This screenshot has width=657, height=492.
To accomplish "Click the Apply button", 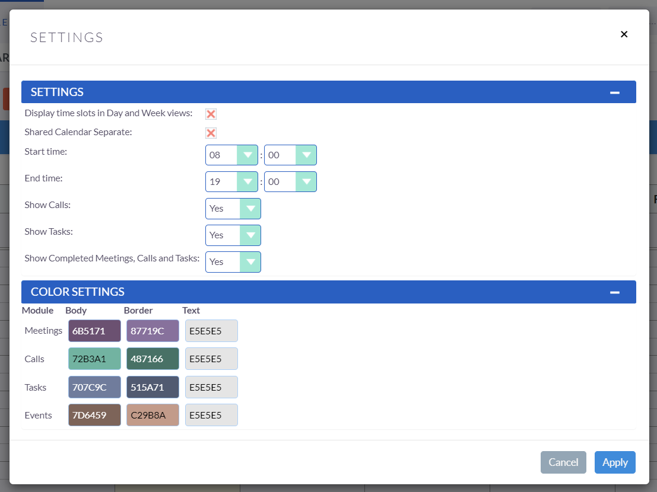I will coord(615,462).
